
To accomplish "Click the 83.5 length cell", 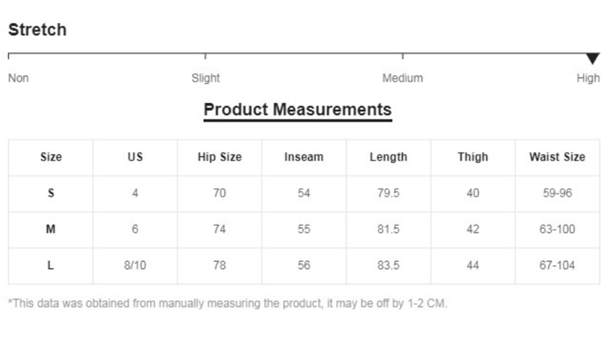I will pos(389,265).
